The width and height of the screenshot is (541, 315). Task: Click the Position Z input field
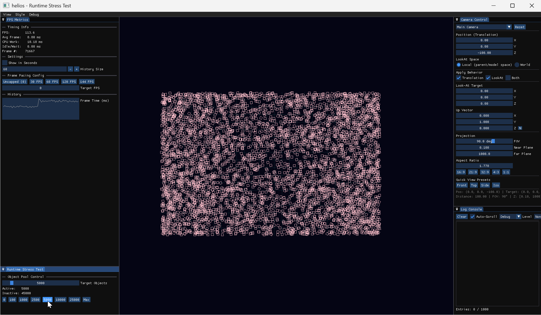484,53
